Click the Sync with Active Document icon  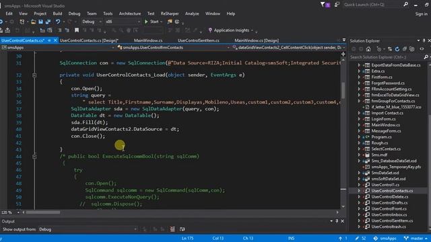[390, 49]
